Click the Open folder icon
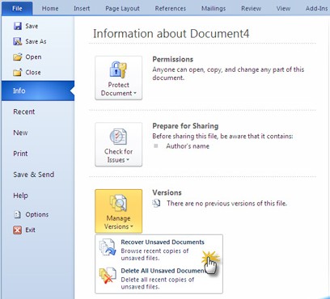This screenshot has width=330, height=299. coord(18,57)
